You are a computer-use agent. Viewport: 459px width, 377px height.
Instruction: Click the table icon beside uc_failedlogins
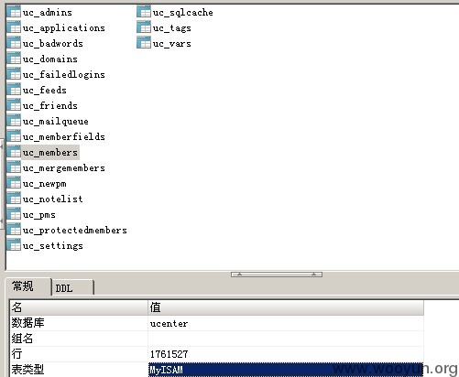(x=14, y=74)
